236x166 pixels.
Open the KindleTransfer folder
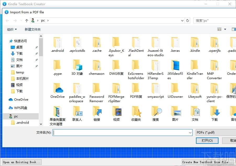pos(195,70)
